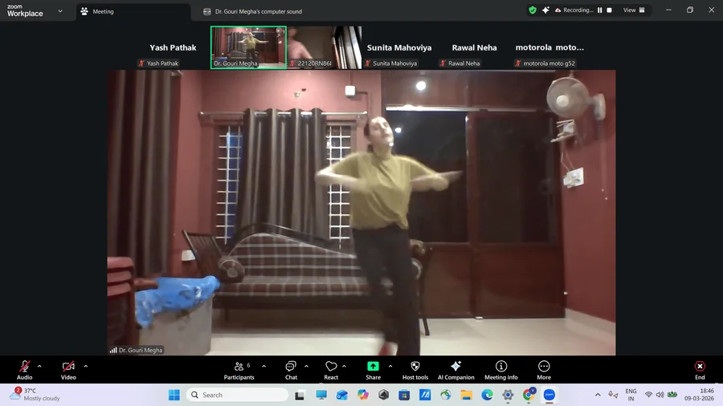Select Yash Pathak participant tile
Viewport: 723px width, 406px height.
coord(173,47)
